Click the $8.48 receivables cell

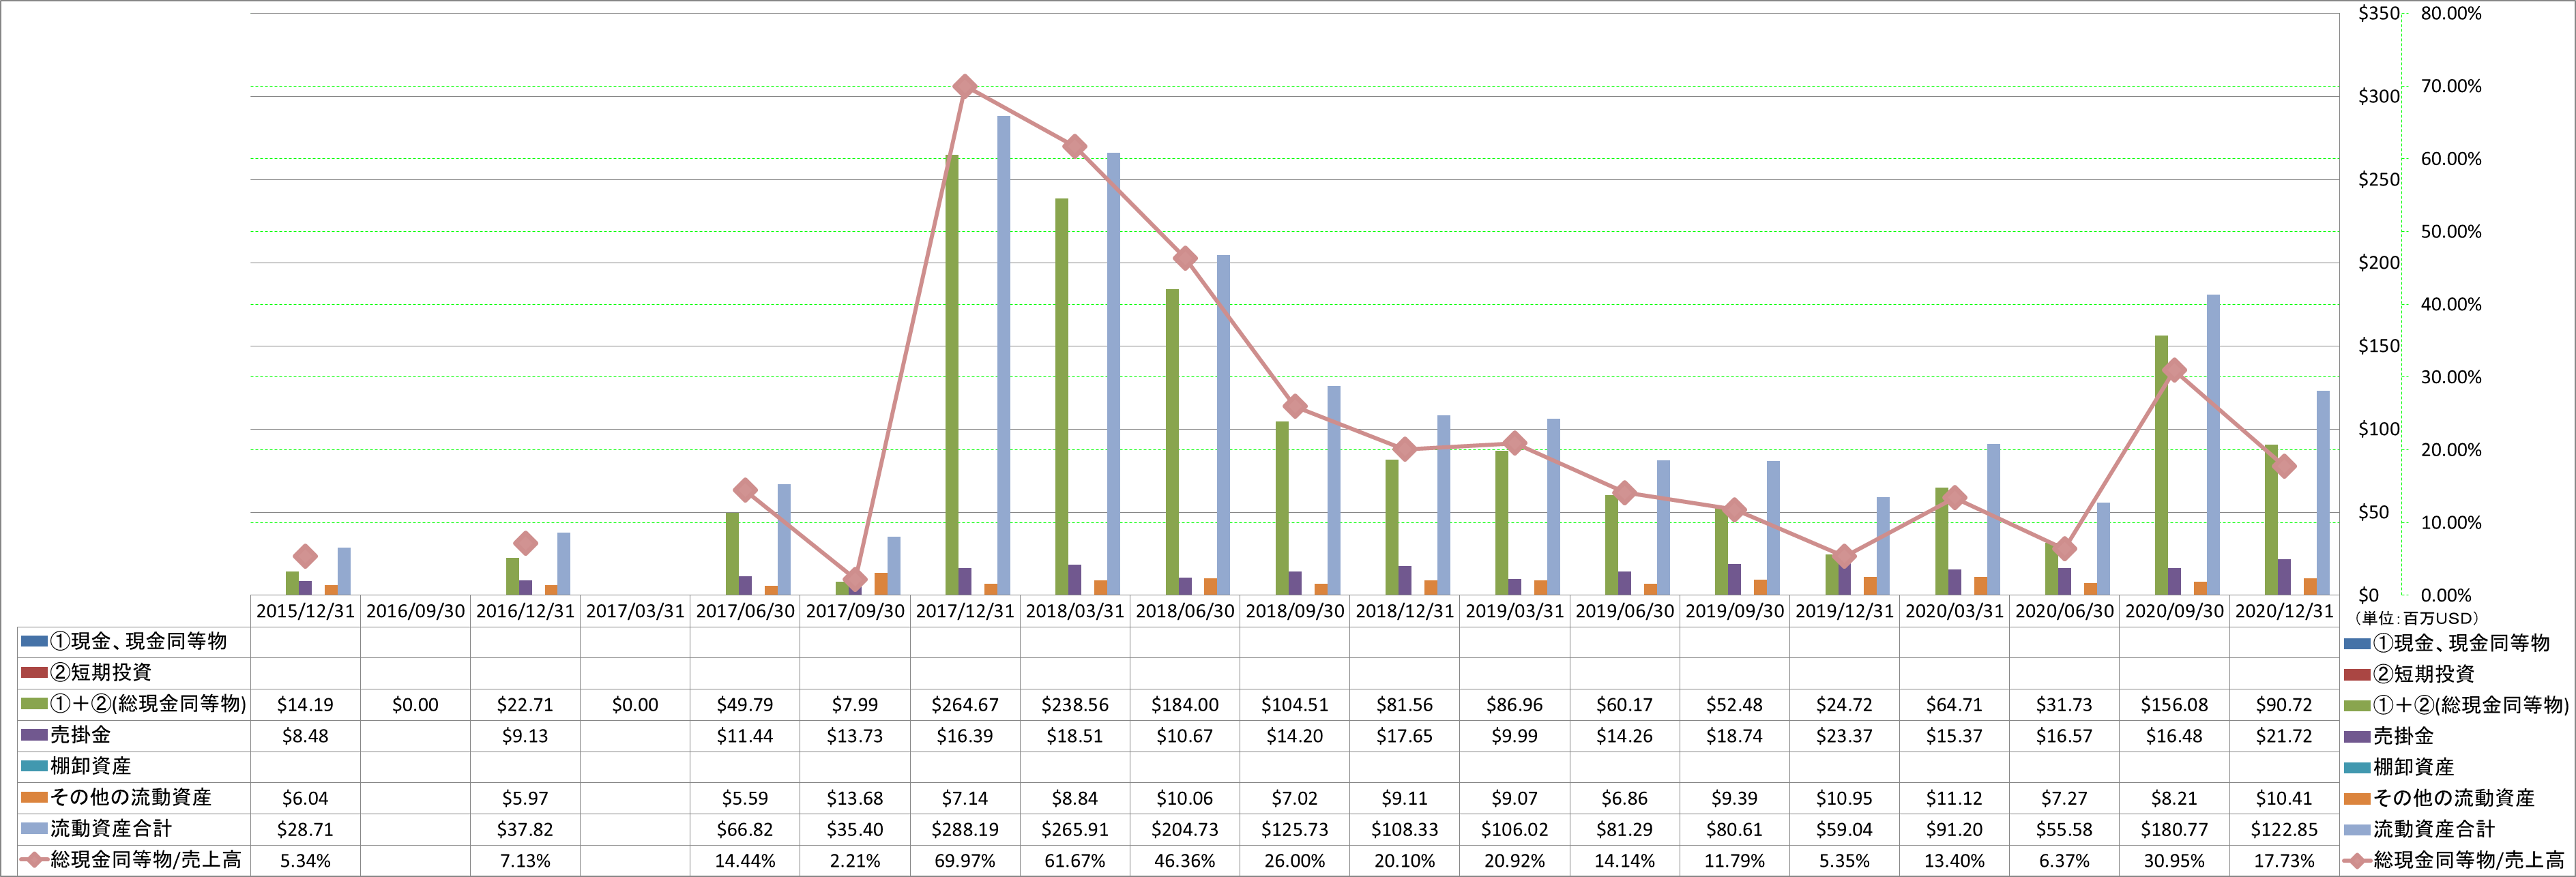tap(305, 736)
